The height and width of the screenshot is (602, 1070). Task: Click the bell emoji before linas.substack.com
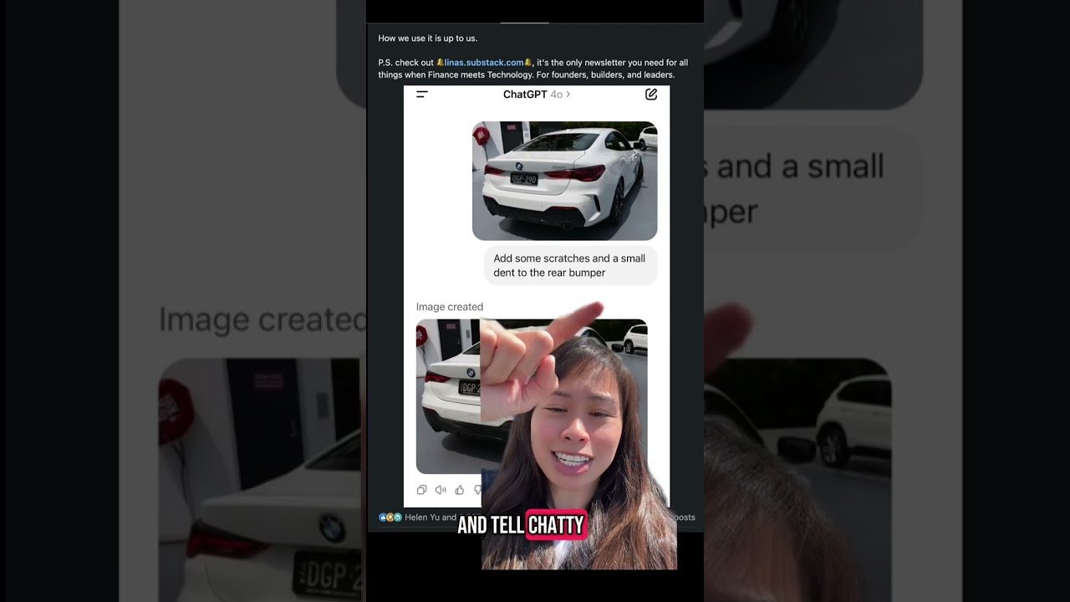tap(440, 63)
